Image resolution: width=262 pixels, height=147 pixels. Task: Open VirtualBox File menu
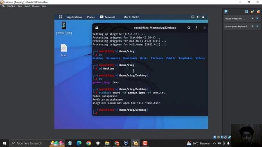(3, 6)
